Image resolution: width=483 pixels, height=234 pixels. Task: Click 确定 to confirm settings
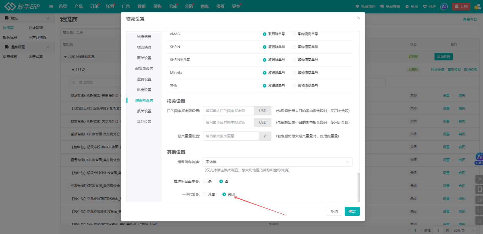click(x=352, y=211)
